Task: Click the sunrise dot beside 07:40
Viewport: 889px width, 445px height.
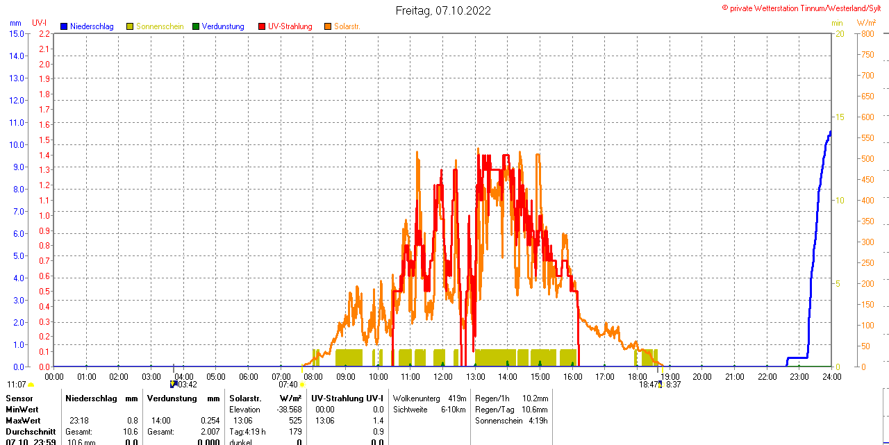Action: click(302, 385)
